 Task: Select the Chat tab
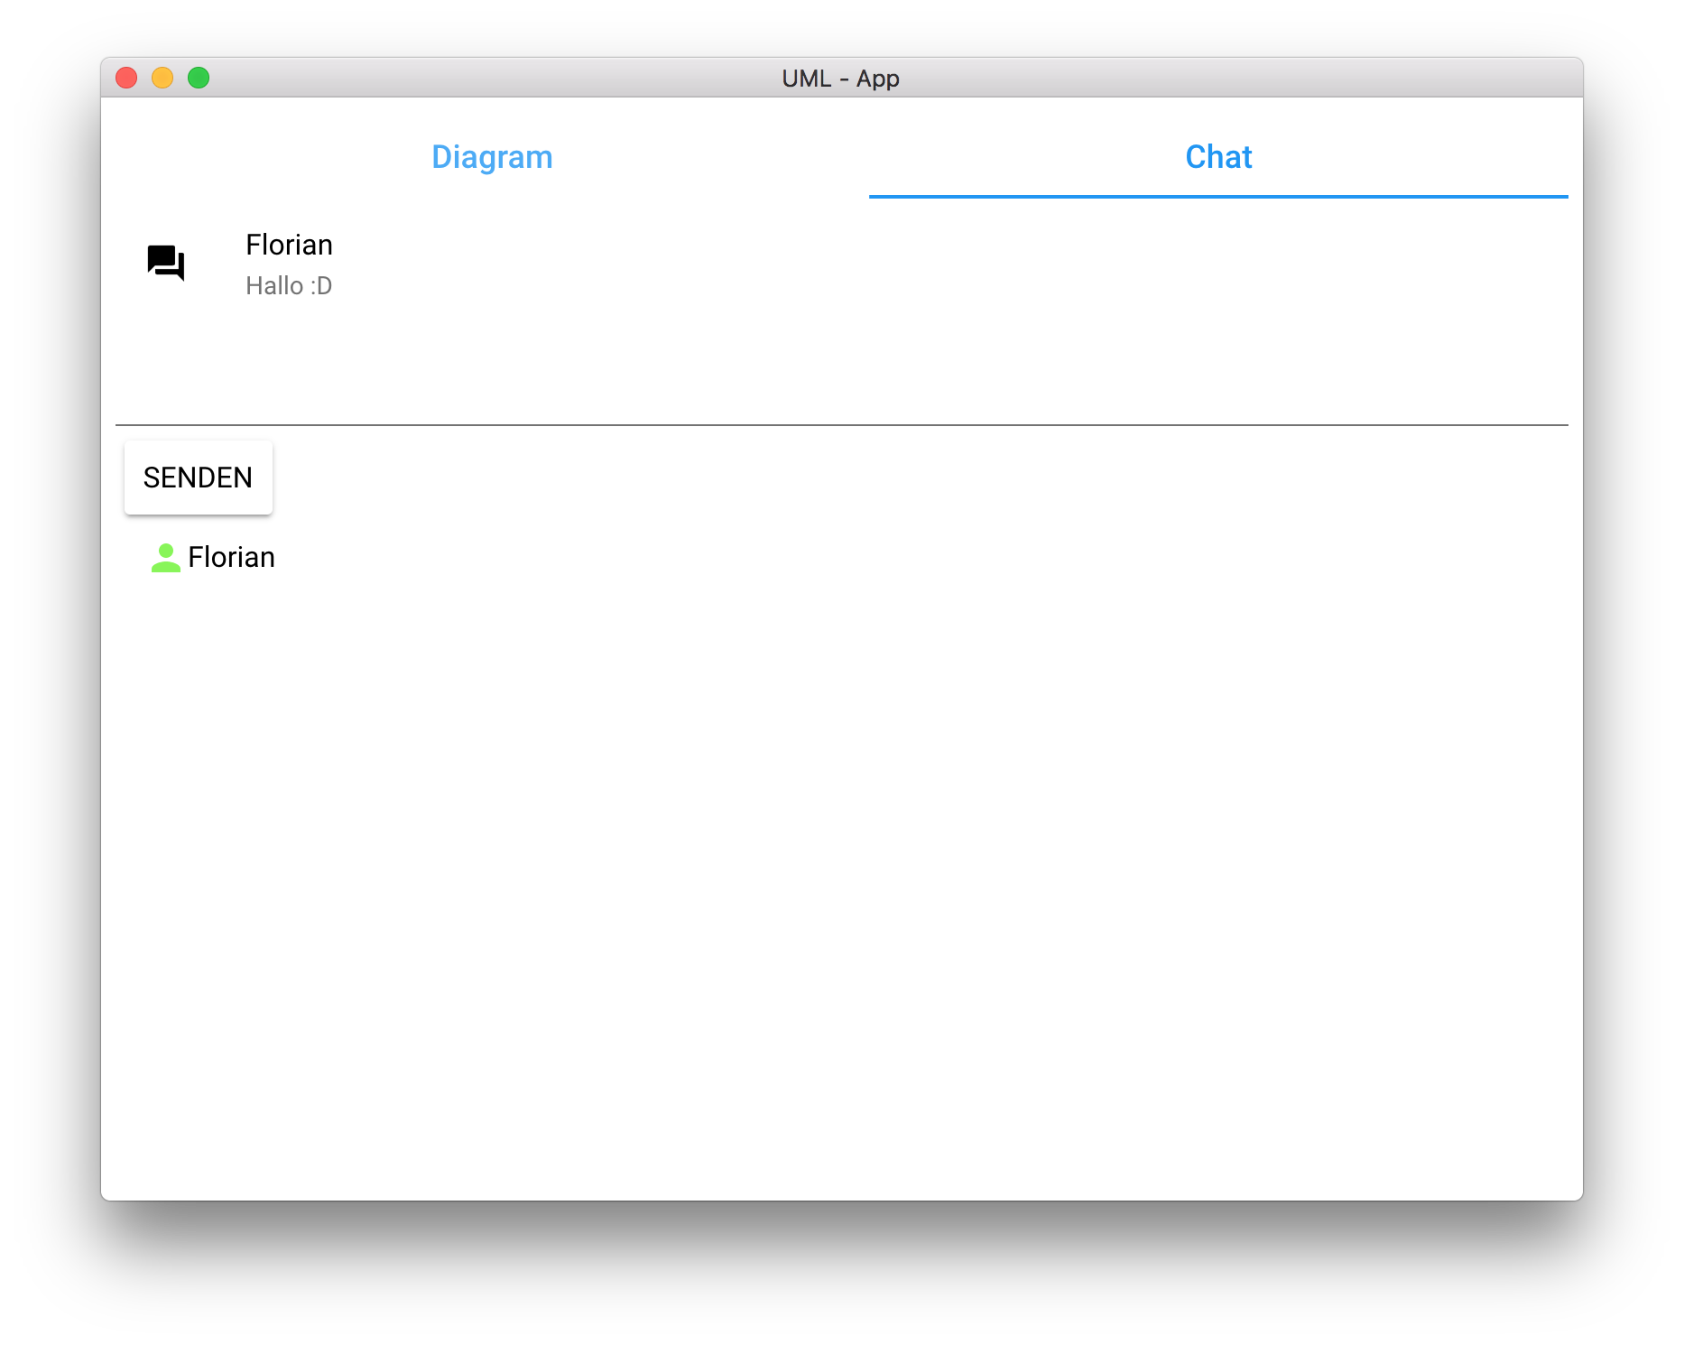(1218, 157)
